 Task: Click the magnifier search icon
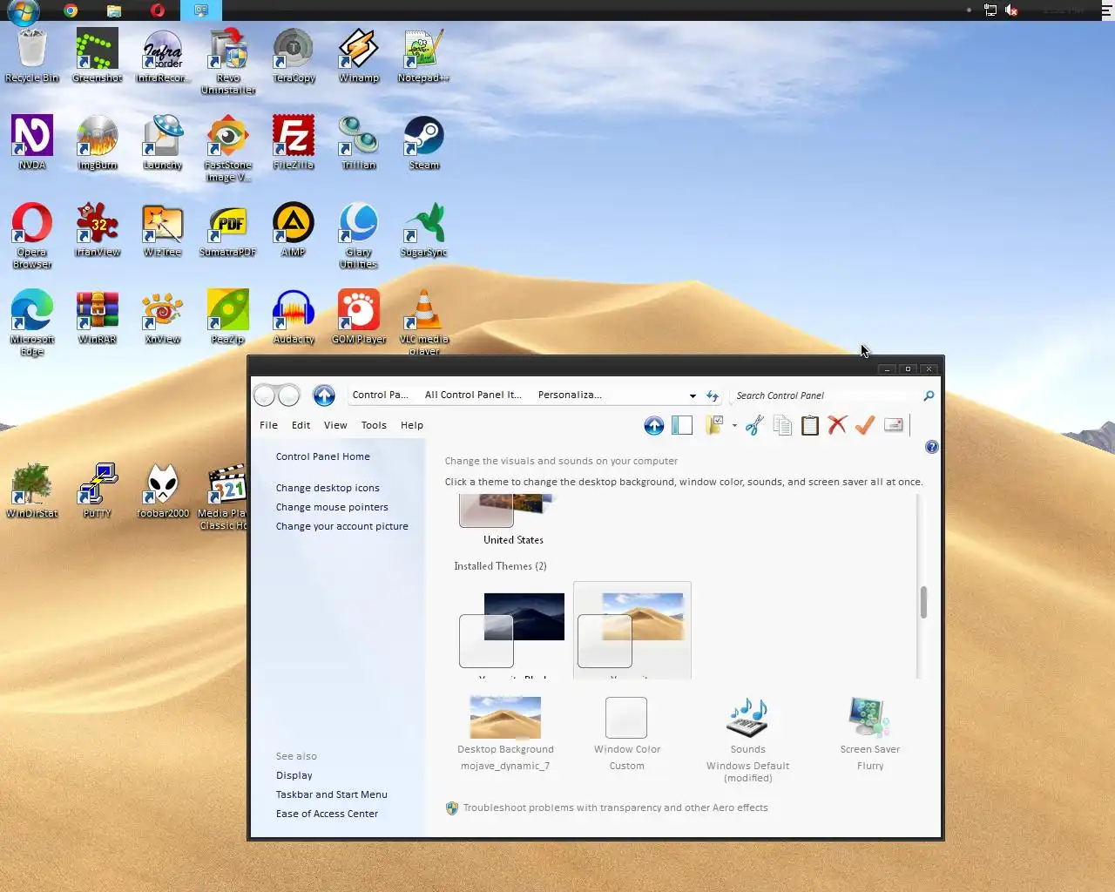tap(929, 395)
